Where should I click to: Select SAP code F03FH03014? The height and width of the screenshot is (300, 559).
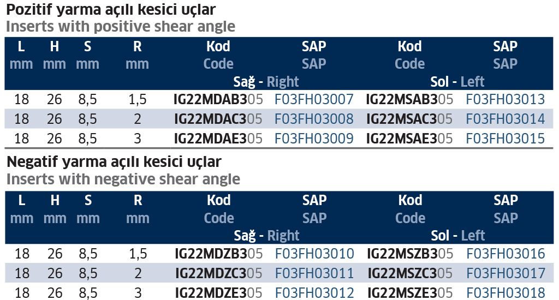point(506,119)
